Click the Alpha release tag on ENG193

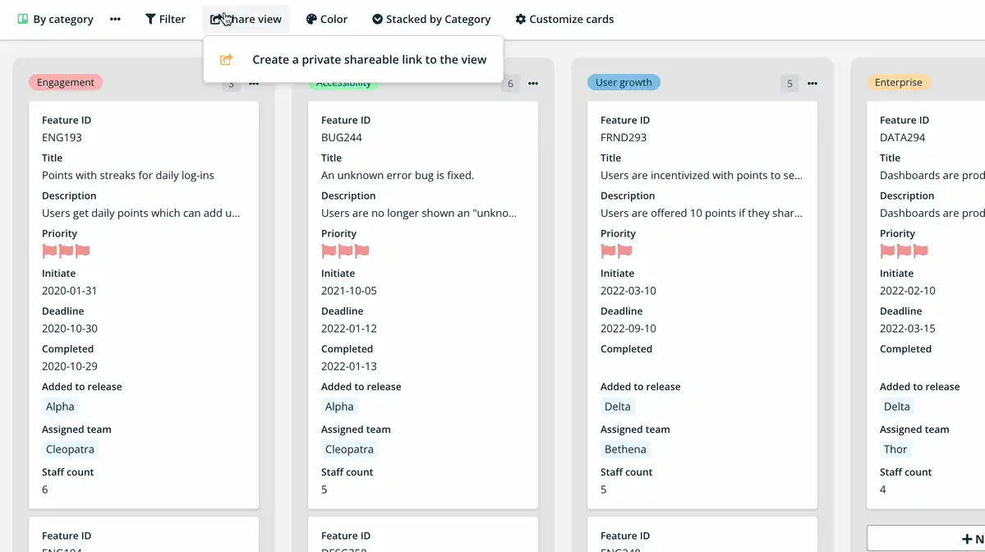click(x=60, y=406)
